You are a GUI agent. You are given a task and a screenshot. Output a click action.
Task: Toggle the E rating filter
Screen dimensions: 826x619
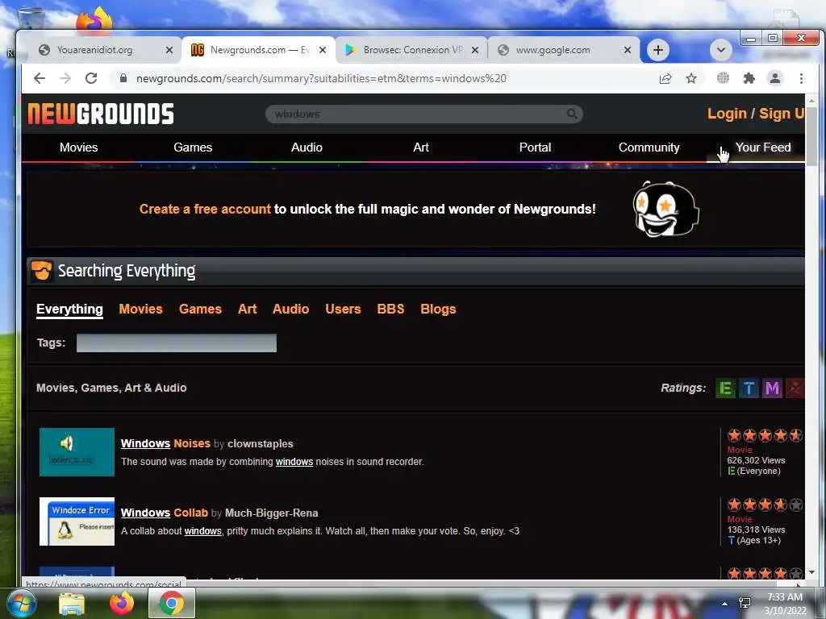click(725, 388)
